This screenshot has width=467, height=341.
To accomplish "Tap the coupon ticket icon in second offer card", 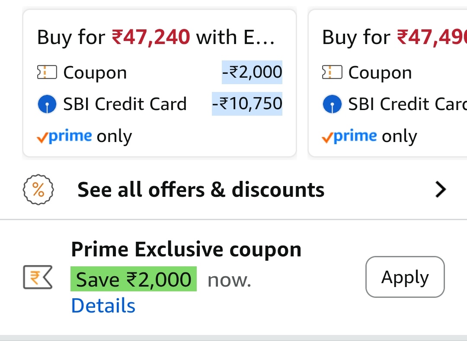I will click(x=332, y=73).
